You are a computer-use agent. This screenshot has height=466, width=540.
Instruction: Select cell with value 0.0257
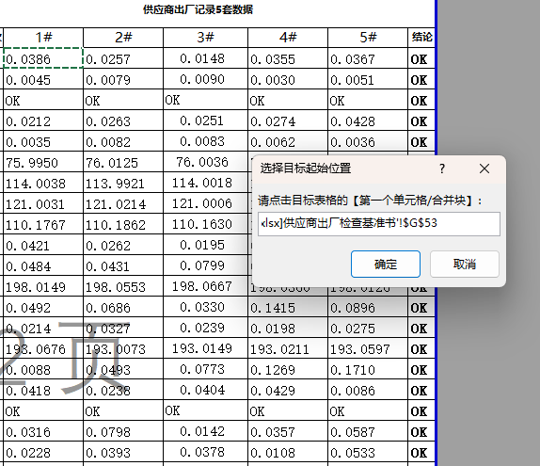123,58
